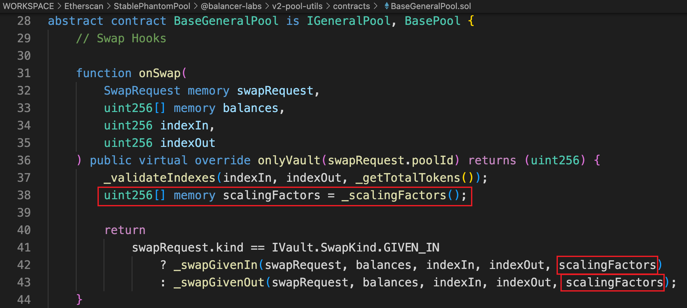Select the Etherscan breadcrumb segment
Screen dimensions: 687x308
(x=84, y=6)
